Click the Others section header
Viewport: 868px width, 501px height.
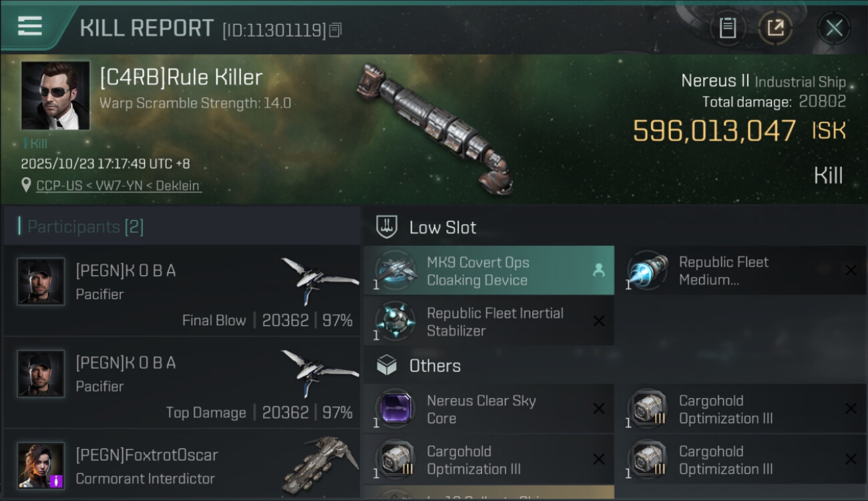434,365
